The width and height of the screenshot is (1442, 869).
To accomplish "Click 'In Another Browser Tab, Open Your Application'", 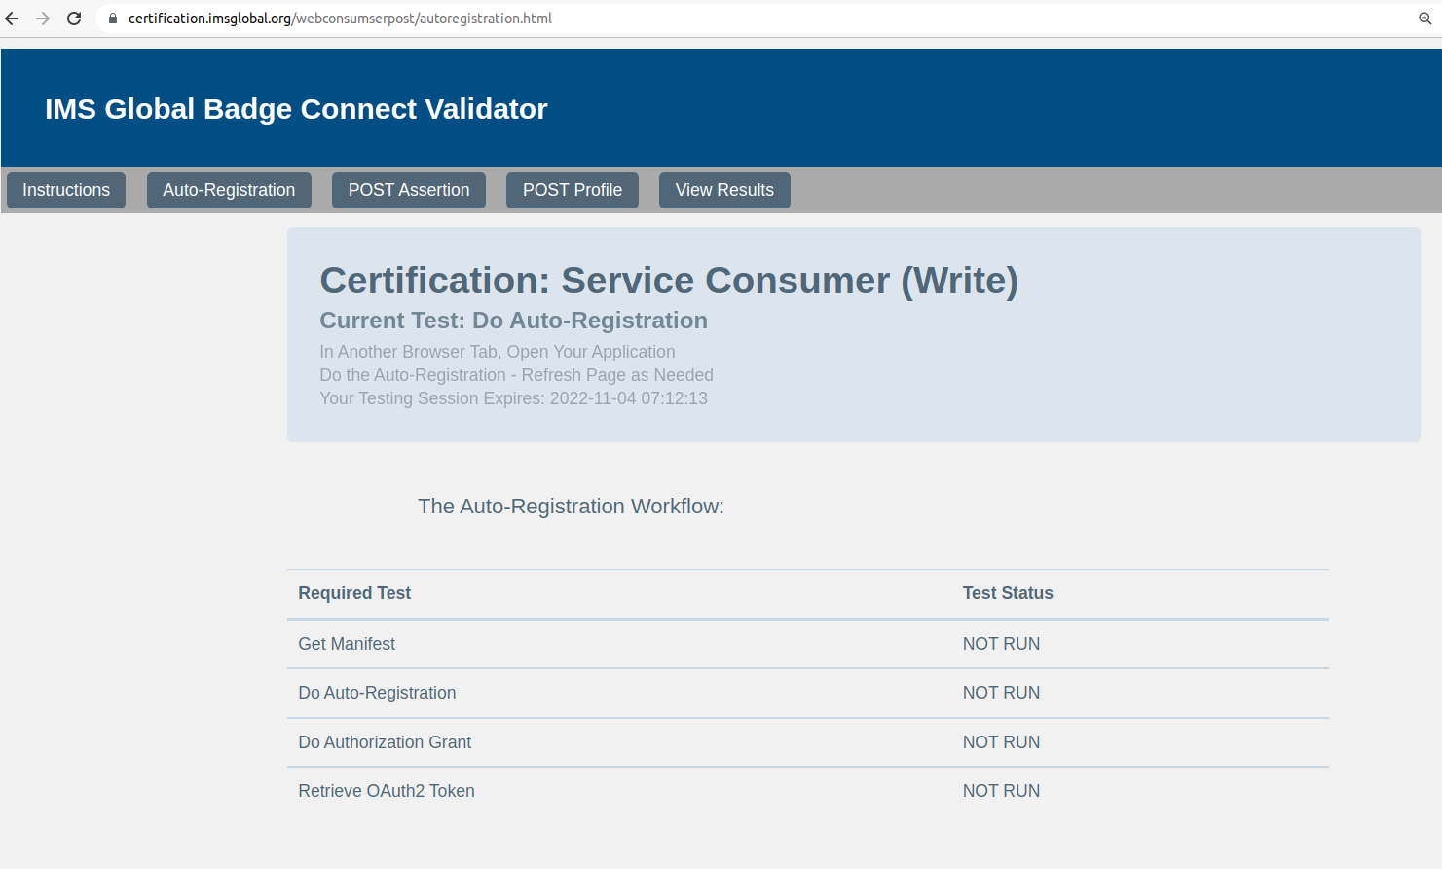I will pyautogui.click(x=498, y=352).
